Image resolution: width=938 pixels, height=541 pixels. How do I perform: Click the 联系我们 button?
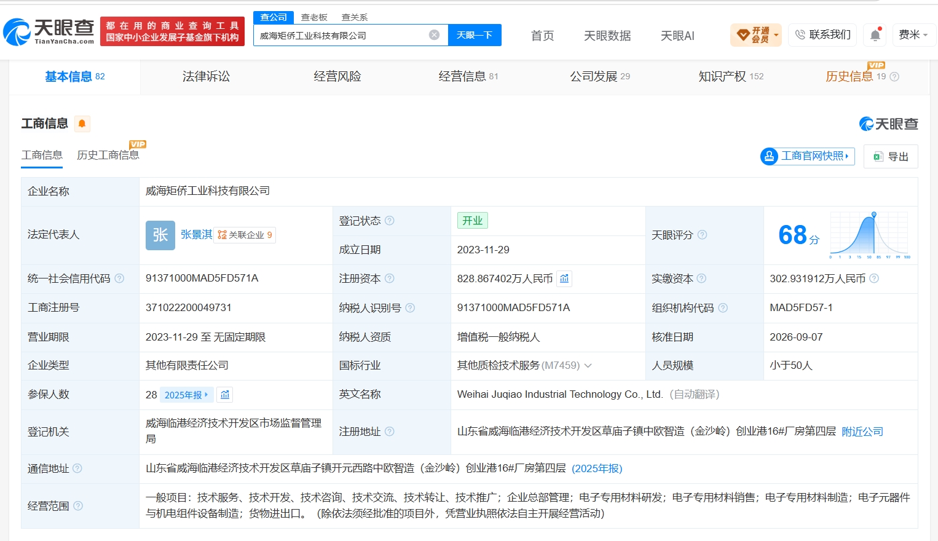pyautogui.click(x=822, y=35)
